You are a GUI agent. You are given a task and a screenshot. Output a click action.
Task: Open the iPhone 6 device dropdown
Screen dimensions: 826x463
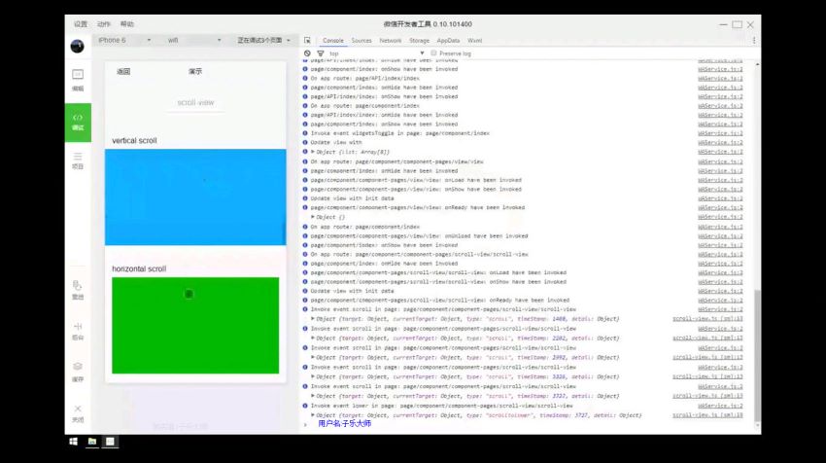tap(123, 40)
